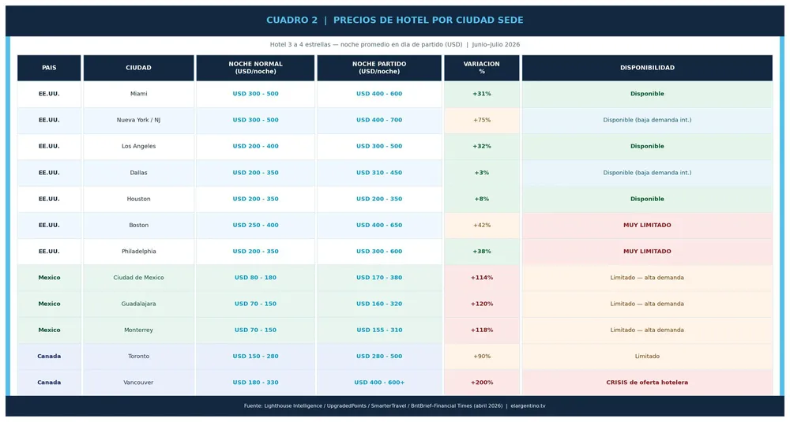Viewport: 790px width, 422px height.
Task: Select Houston's USD 200 - 350 normal price
Action: click(x=255, y=200)
